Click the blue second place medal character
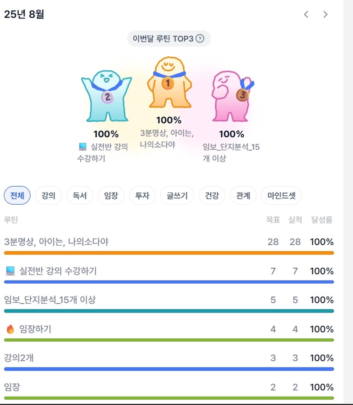The height and width of the screenshot is (405, 353). coord(106,96)
